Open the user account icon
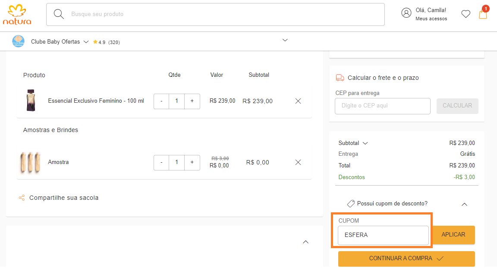The width and height of the screenshot is (497, 268). pos(406,13)
